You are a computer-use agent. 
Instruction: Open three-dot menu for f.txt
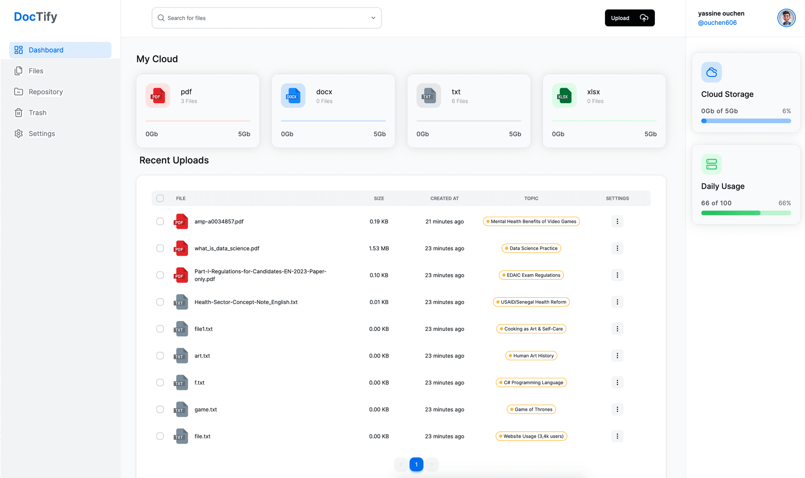[617, 382]
